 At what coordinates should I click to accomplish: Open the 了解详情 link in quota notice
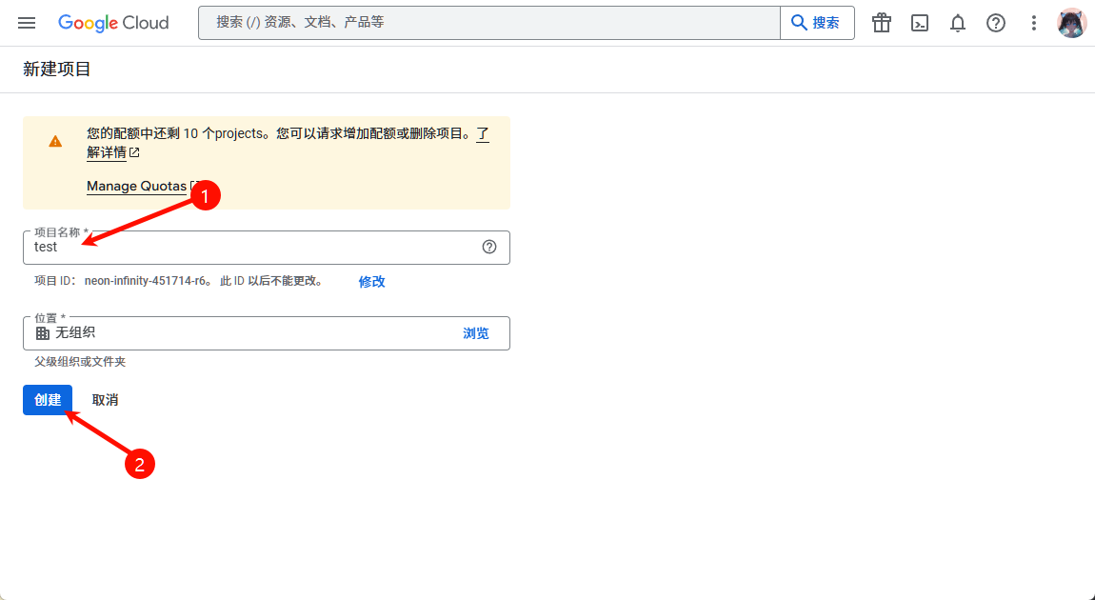107,152
